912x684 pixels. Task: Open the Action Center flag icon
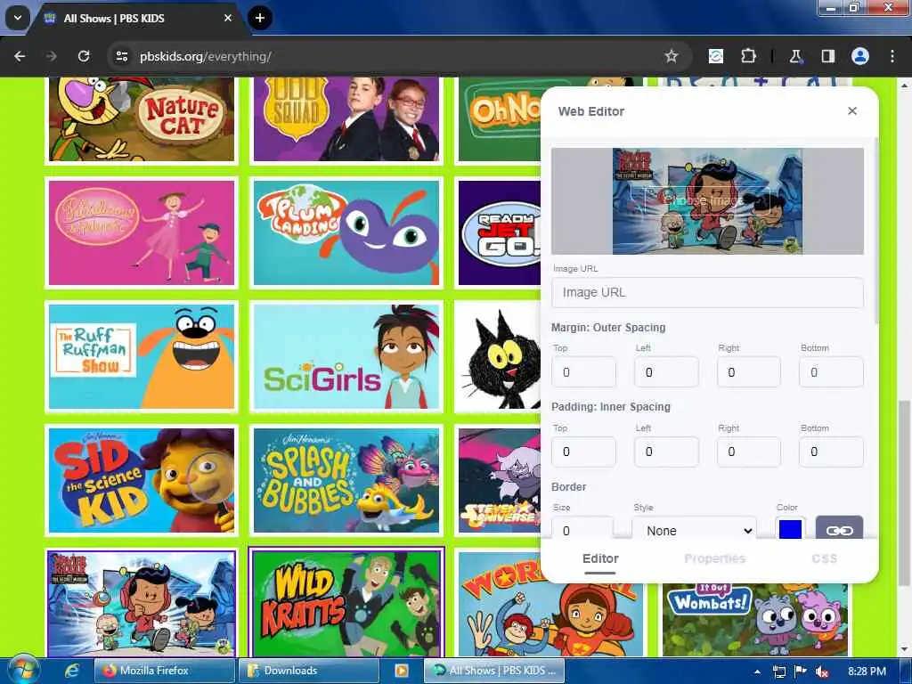click(x=801, y=672)
